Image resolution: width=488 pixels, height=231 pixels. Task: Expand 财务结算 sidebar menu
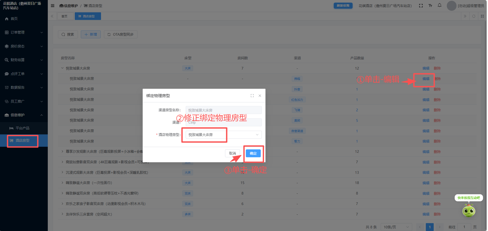pos(24,60)
